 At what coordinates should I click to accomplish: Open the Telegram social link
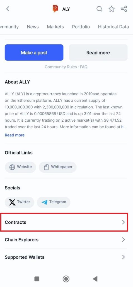click(54, 202)
